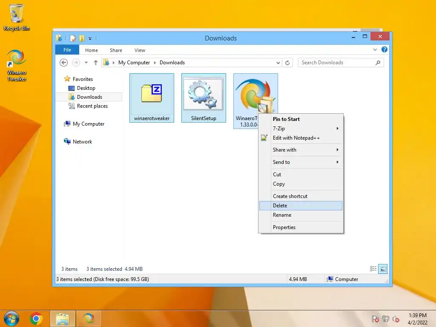Choose Edit with Notepad++
This screenshot has width=436, height=327.
pyautogui.click(x=301, y=138)
